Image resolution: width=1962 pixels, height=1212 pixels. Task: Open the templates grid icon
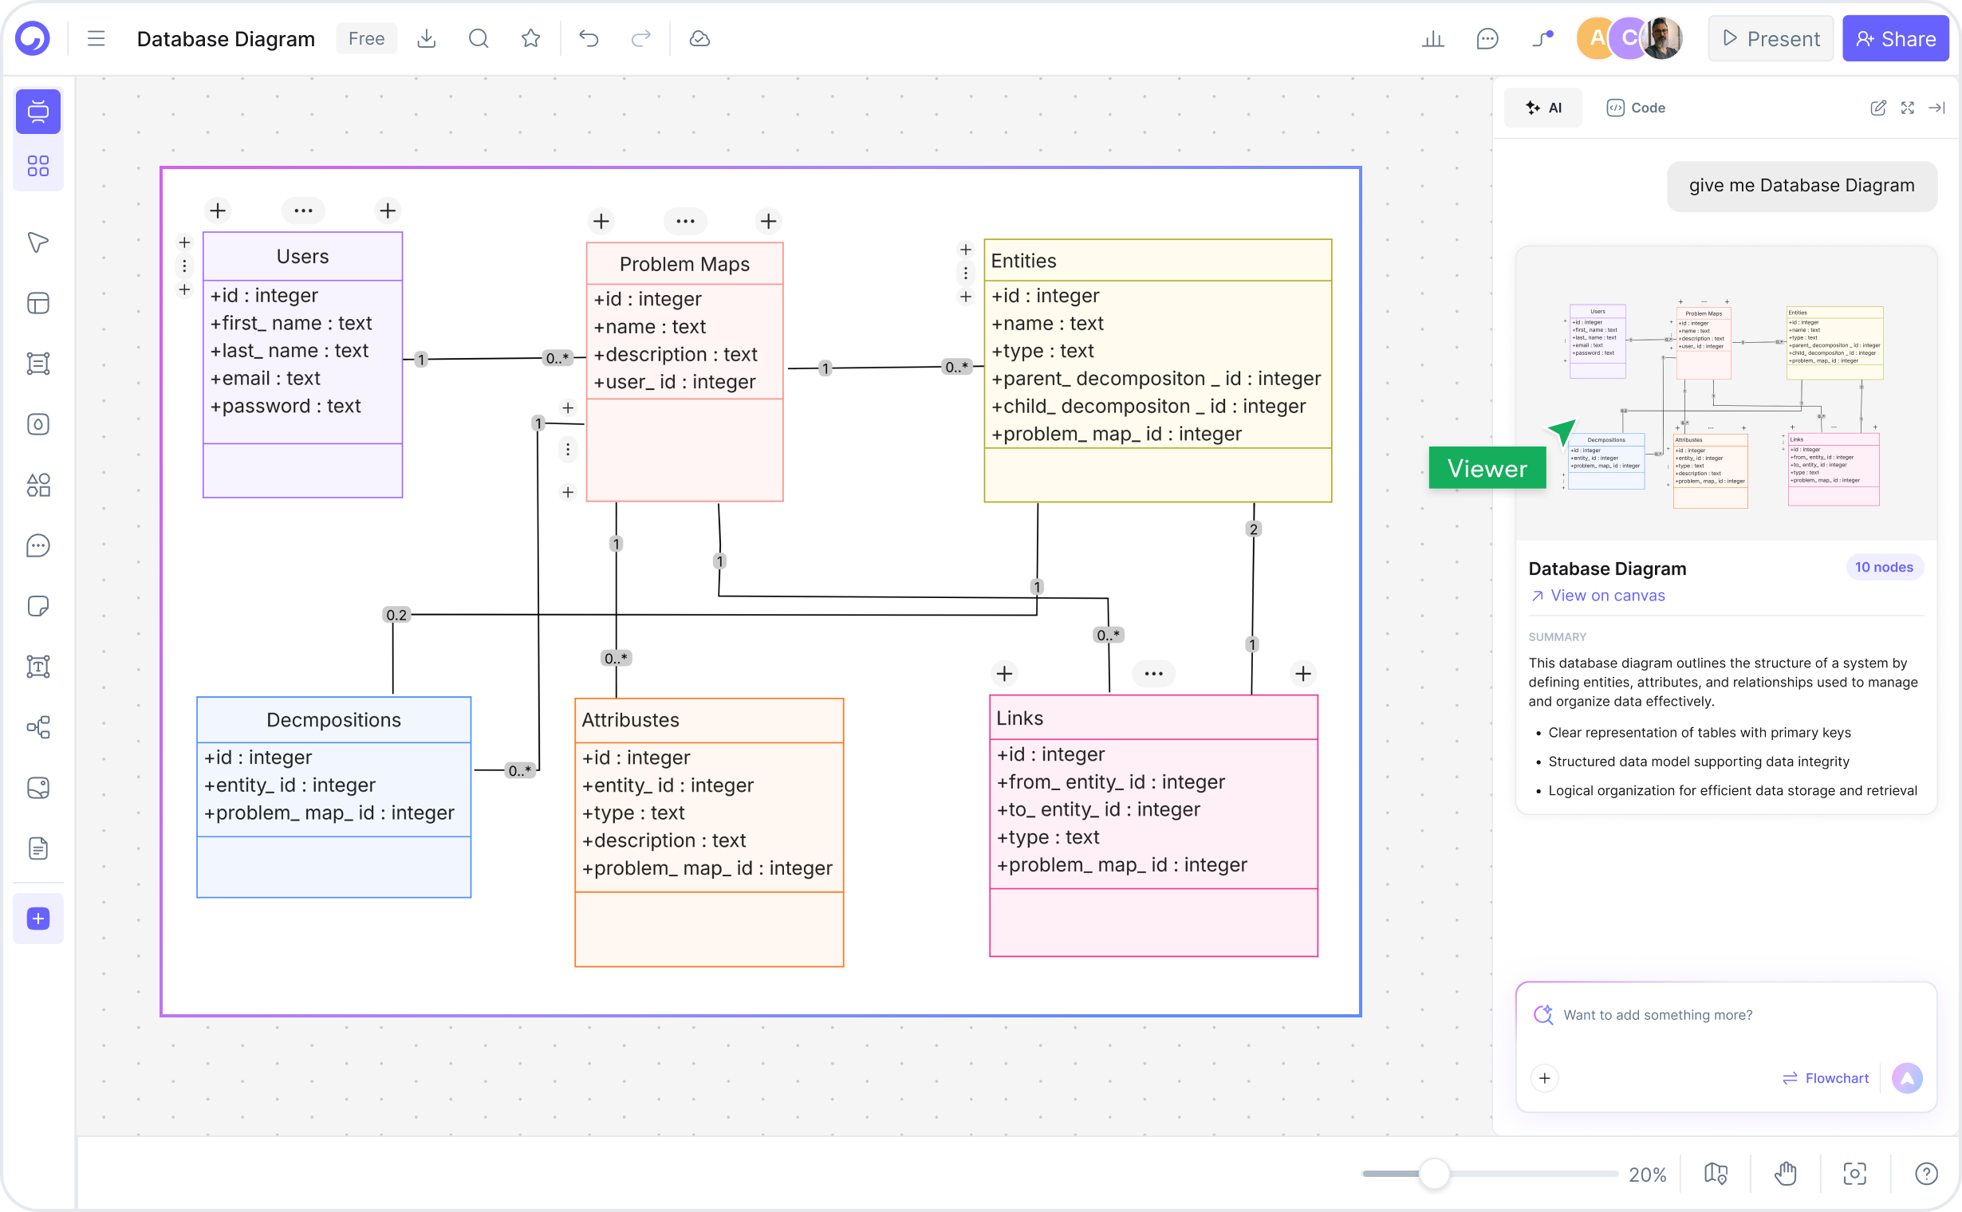[37, 166]
